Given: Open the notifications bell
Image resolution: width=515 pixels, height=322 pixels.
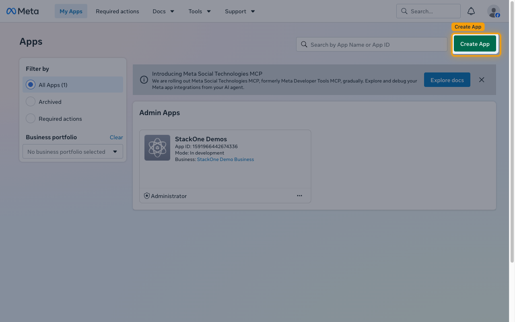Looking at the screenshot, I should coord(471,11).
